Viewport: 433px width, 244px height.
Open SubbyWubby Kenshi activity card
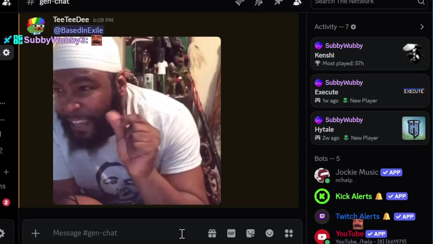click(370, 54)
